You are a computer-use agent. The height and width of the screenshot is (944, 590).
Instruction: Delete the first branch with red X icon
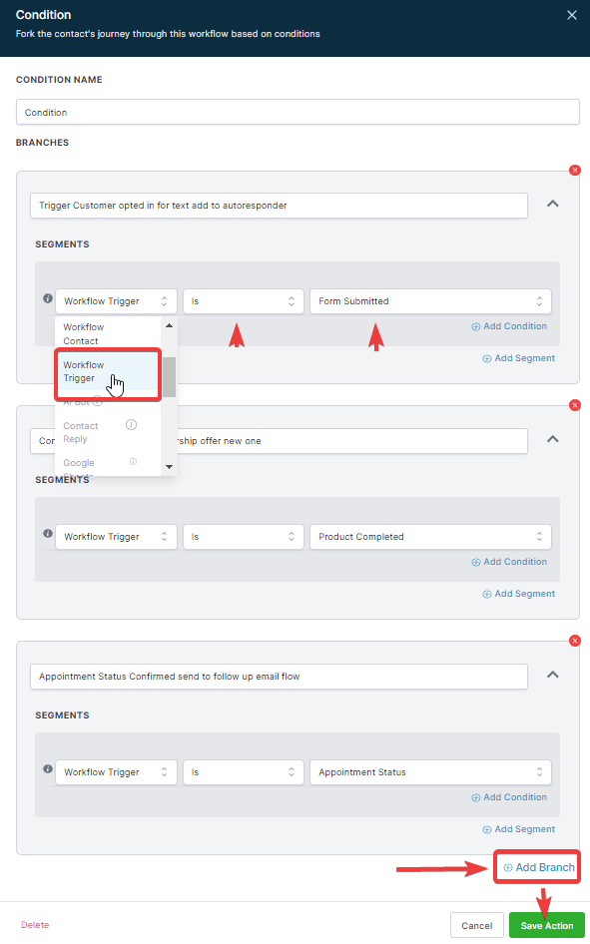[574, 171]
